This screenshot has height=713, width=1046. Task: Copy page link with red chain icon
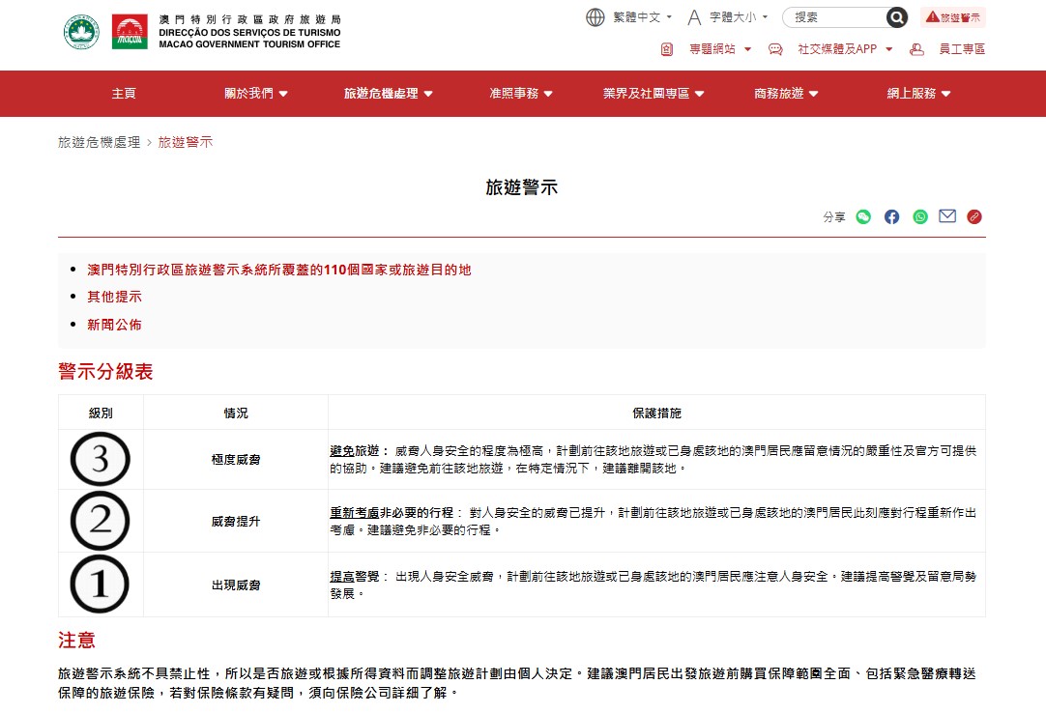point(974,216)
